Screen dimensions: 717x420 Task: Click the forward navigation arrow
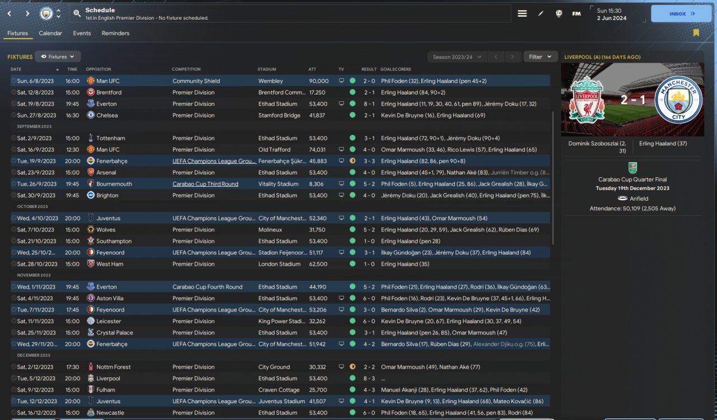(27, 13)
